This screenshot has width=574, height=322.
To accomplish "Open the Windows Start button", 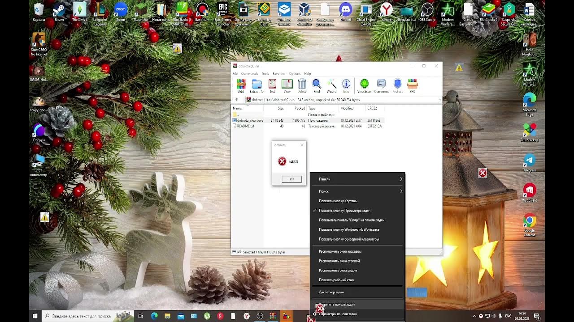I will [x=35, y=316].
